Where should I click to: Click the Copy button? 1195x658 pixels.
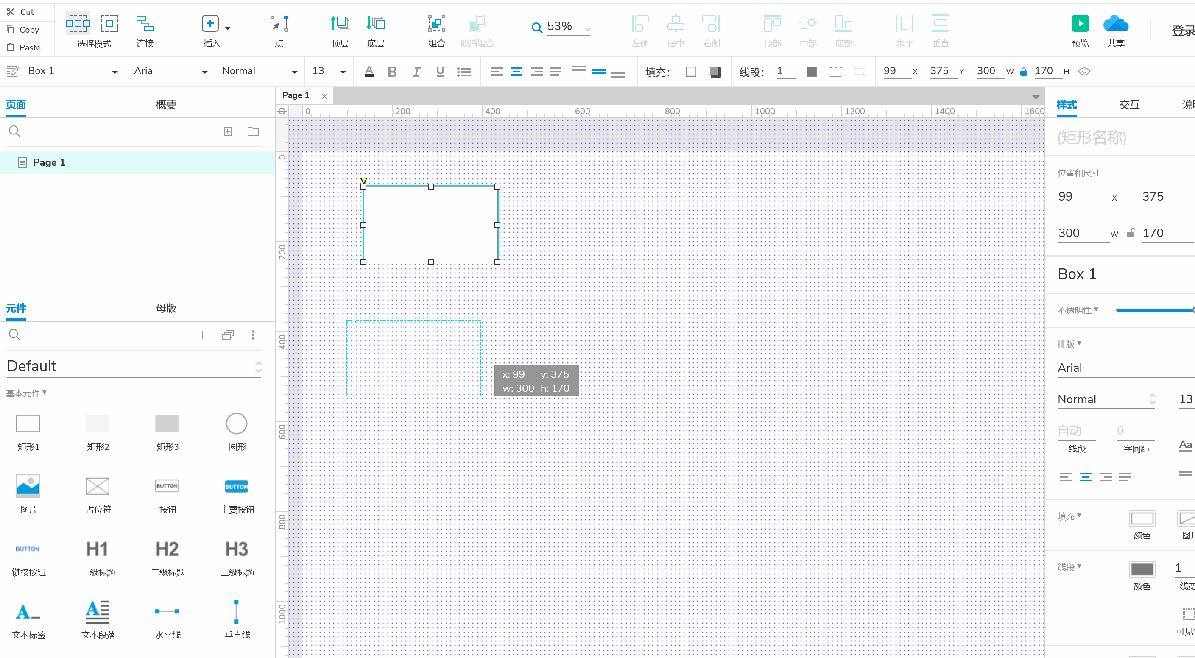pyautogui.click(x=23, y=30)
